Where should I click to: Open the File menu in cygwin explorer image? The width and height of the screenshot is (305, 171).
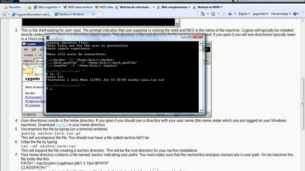pos(26,49)
